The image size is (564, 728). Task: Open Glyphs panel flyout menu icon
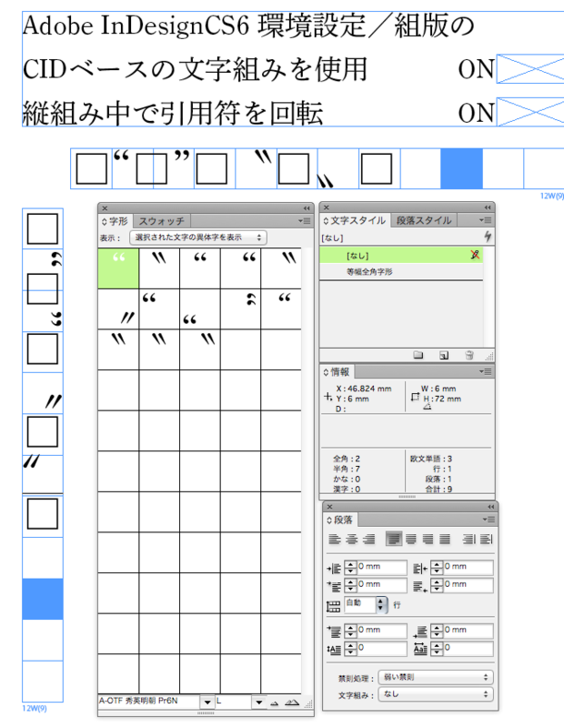305,221
